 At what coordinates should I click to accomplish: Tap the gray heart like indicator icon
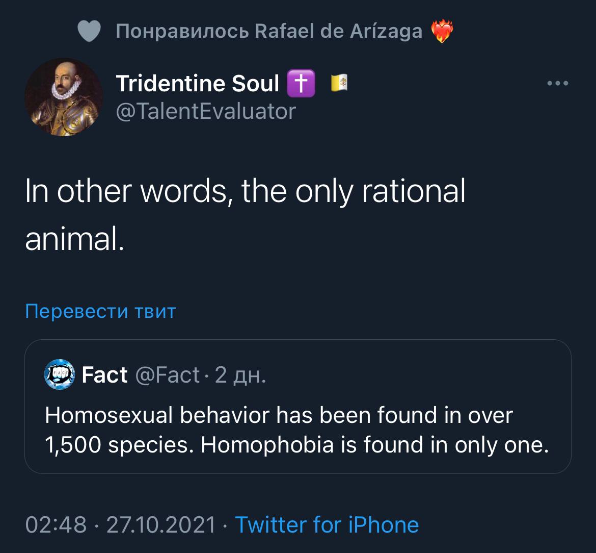pos(90,32)
